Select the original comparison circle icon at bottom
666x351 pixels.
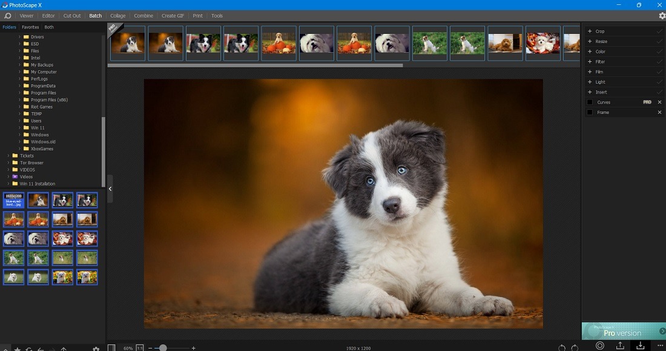599,346
